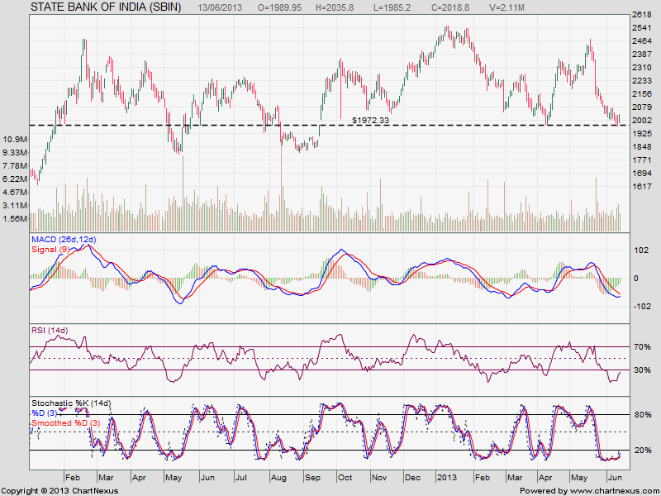This screenshot has width=661, height=496.
Task: Click the low value L=1985.2
Action: [x=392, y=7]
